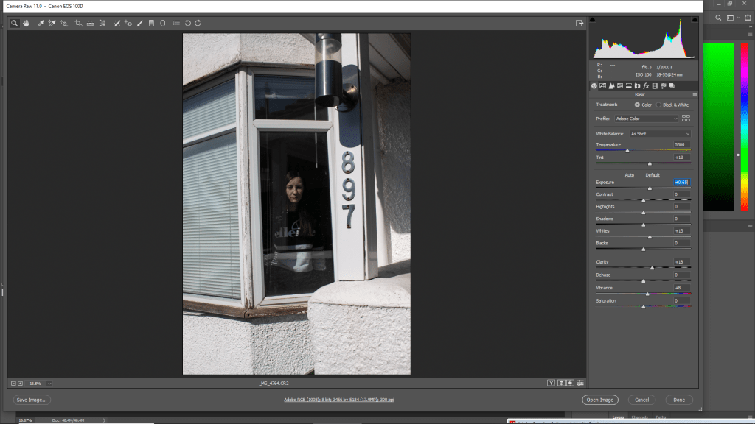Expand the White Balance As Shot dropdown
Screen dimensions: 755x424
(x=660, y=134)
